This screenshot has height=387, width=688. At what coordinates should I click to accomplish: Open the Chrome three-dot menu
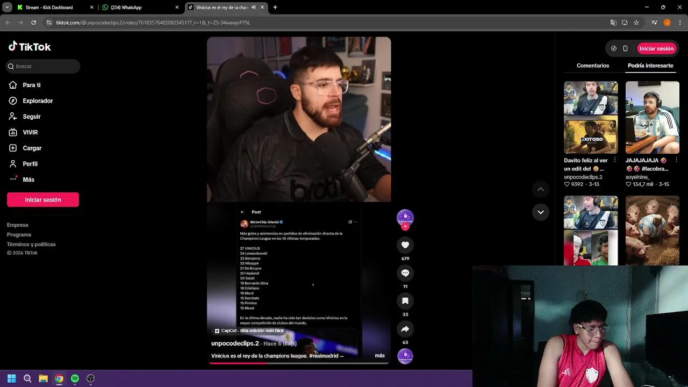679,23
